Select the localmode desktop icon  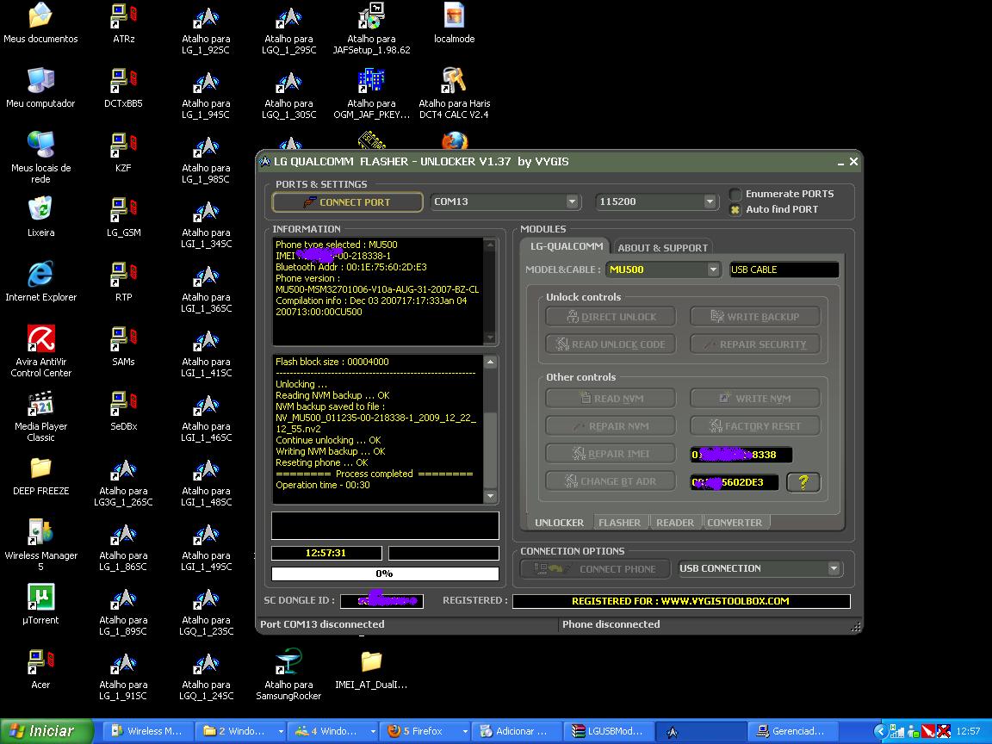pyautogui.click(x=455, y=22)
